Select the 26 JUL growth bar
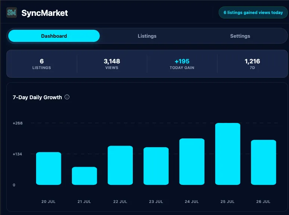Viewport: 289px width, 215px height. click(263, 162)
